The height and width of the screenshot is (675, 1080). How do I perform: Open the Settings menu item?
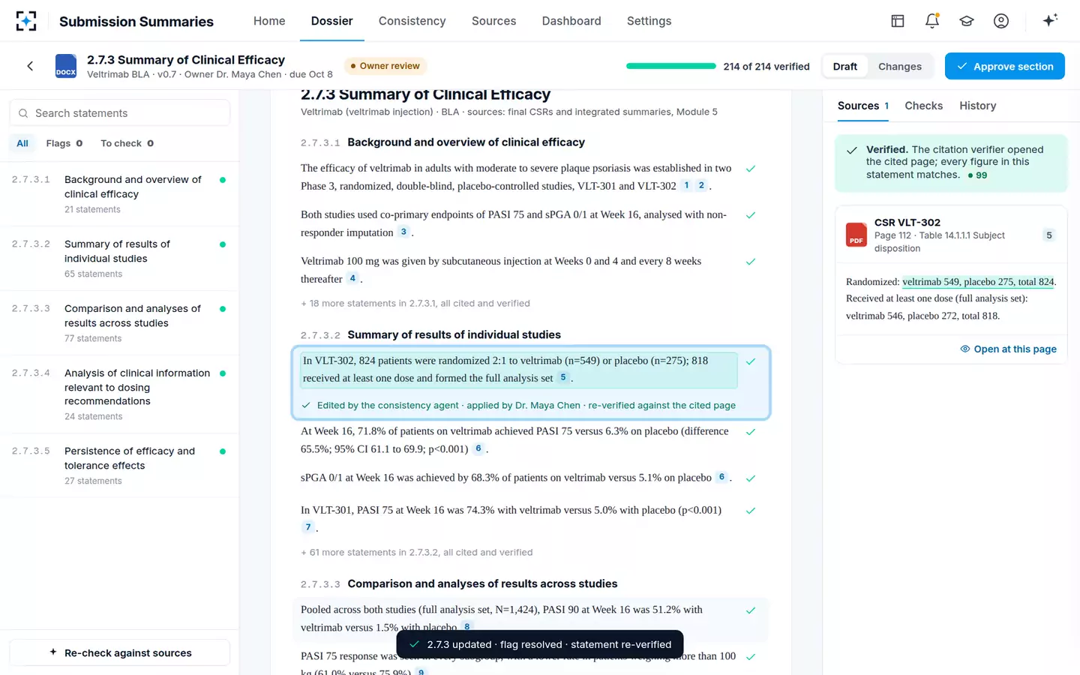[x=649, y=21]
